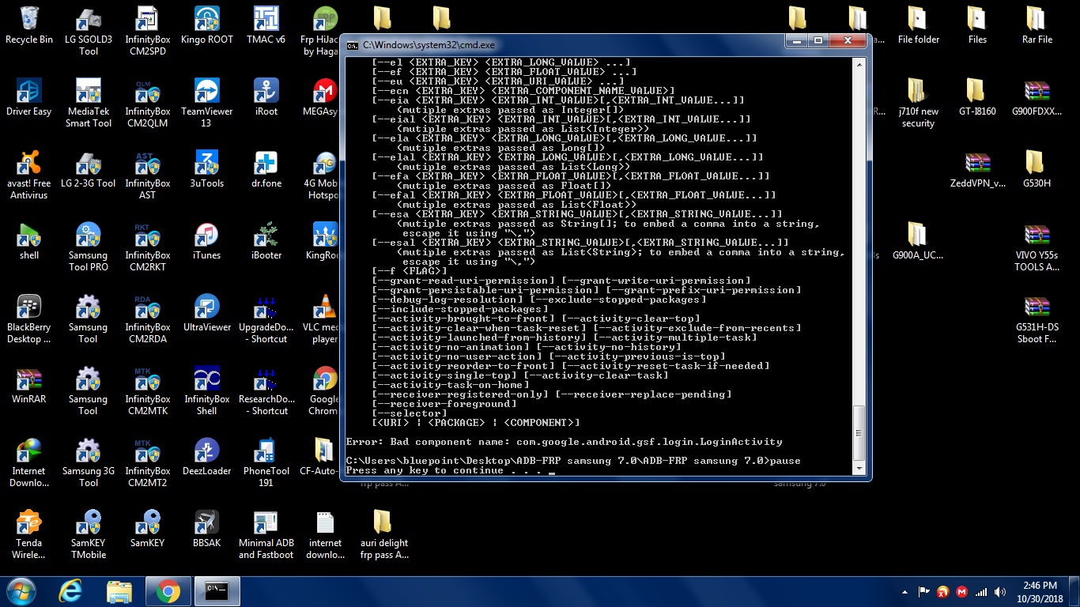Click the UltraViewer desktop icon
The width and height of the screenshot is (1080, 607).
[207, 313]
